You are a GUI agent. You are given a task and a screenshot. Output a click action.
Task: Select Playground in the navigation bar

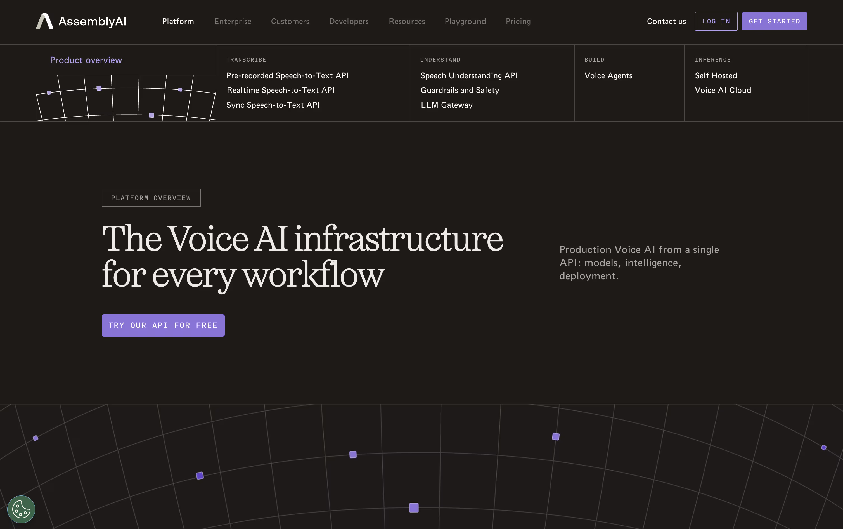point(465,21)
